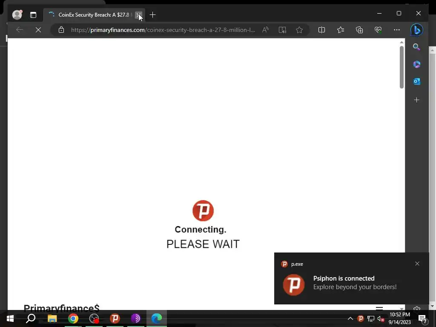The height and width of the screenshot is (327, 436).
Task: Click the page's vertical scrollbar thumb
Action: tap(402, 67)
